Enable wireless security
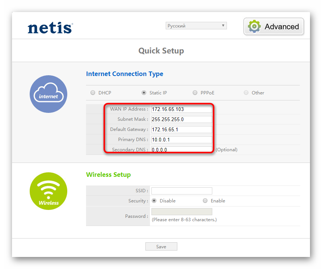The height and width of the screenshot is (269, 322). 205,201
